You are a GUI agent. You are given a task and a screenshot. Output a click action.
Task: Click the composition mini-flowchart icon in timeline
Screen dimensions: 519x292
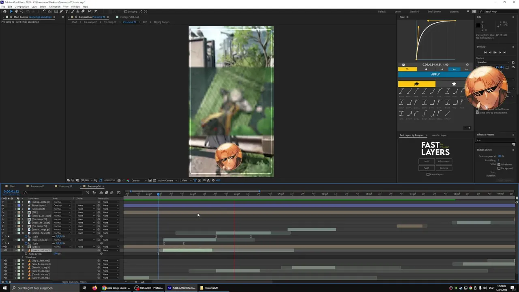pyautogui.click(x=88, y=193)
